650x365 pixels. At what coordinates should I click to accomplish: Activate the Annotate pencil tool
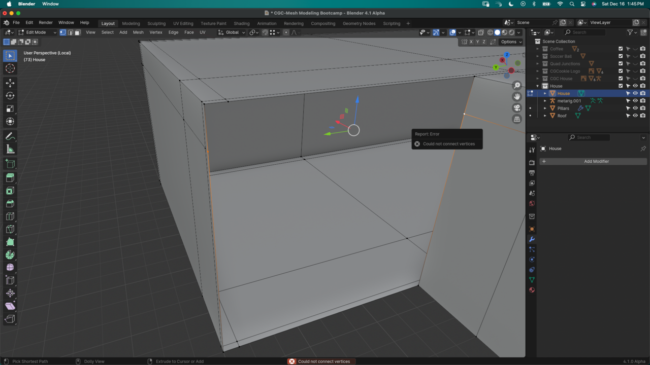click(10, 136)
